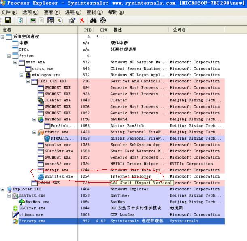Screen dimensions: 247x241
Task: Sort by the 描述 column header
Action: 139,30
